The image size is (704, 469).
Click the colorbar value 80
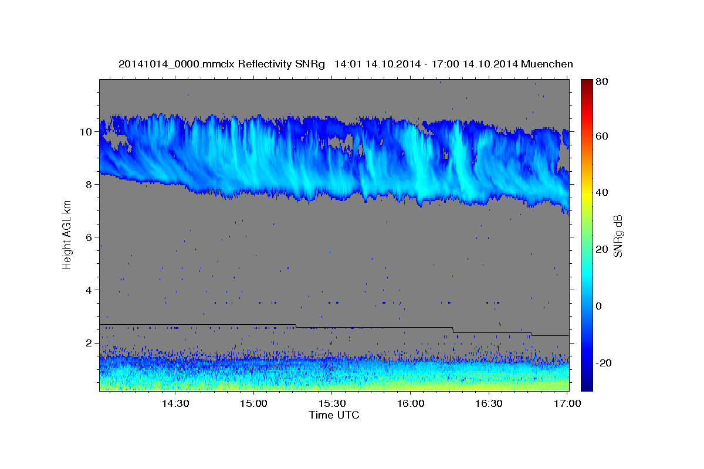601,82
